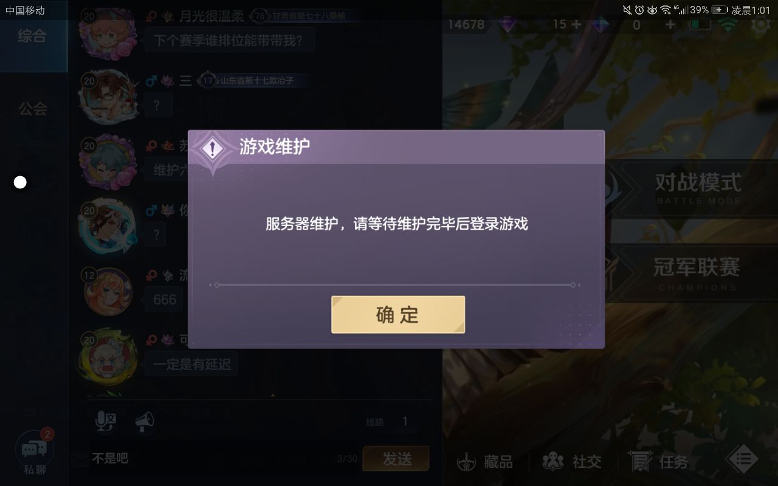Tap the white floating assist dot
This screenshot has width=778, height=486.
click(20, 182)
